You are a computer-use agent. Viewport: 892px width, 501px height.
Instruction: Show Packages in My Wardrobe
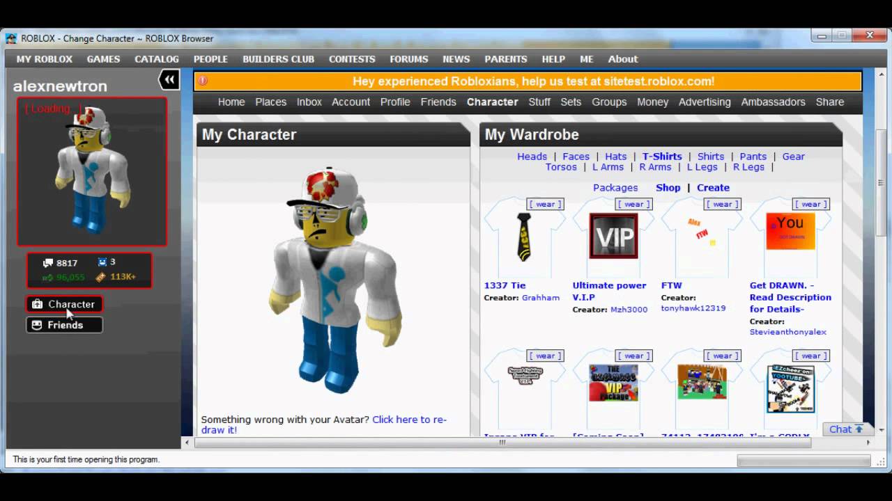[x=615, y=188]
